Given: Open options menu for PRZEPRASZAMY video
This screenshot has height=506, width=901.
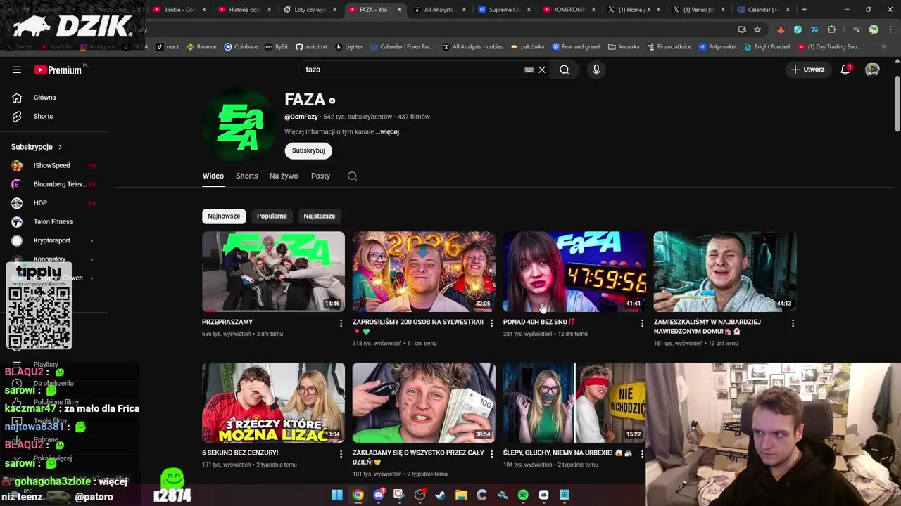Looking at the screenshot, I should point(341,323).
